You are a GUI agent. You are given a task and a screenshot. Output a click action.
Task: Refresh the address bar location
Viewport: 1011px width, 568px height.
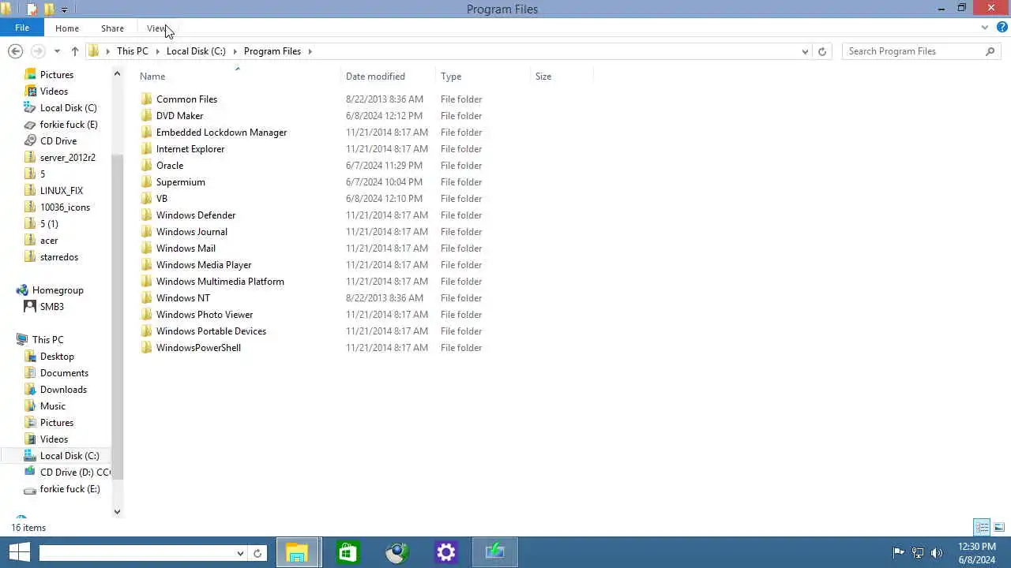(822, 51)
